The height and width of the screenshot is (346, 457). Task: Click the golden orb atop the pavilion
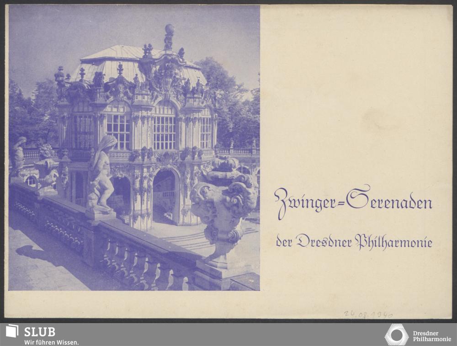(170, 29)
